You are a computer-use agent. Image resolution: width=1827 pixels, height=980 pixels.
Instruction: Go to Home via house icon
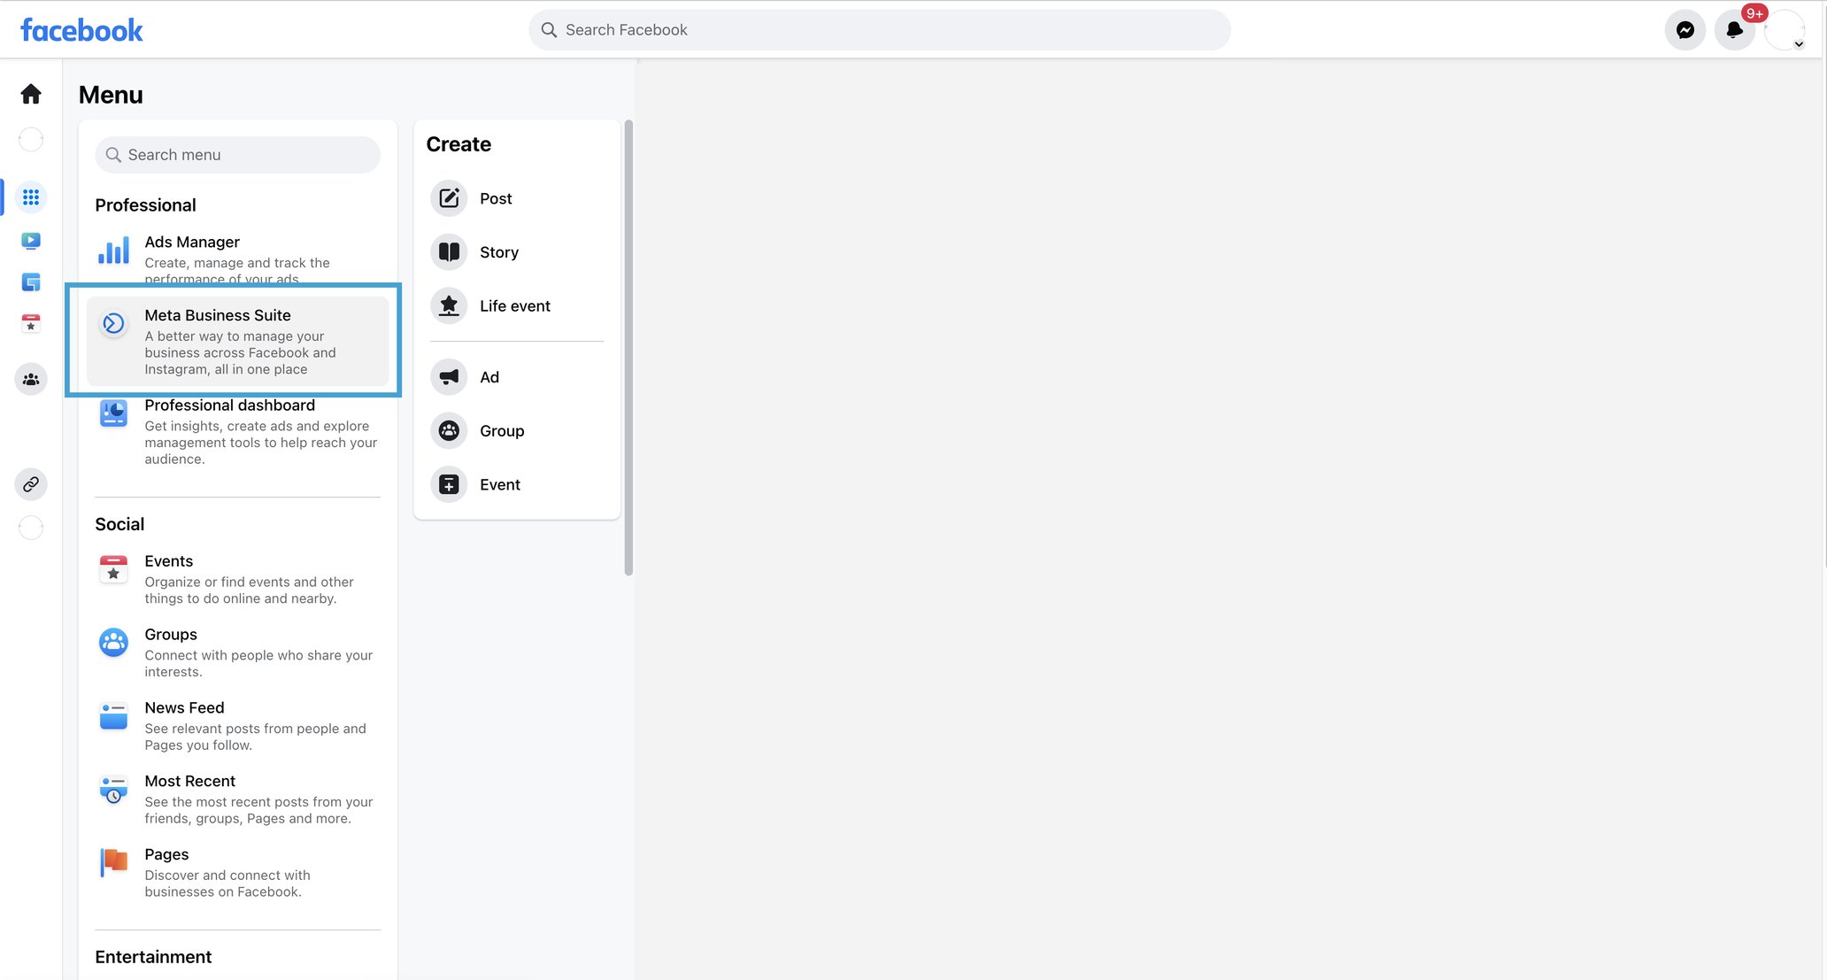pyautogui.click(x=31, y=94)
